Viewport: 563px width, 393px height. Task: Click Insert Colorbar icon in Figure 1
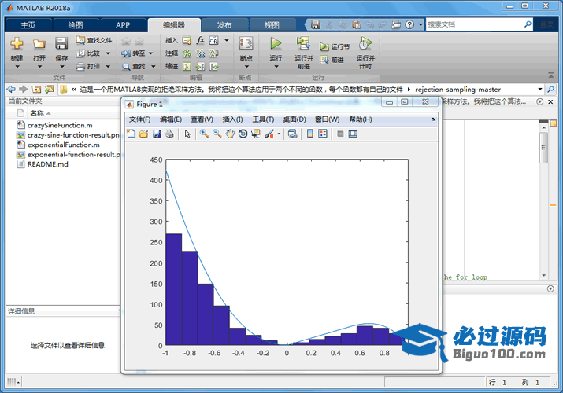[x=310, y=134]
